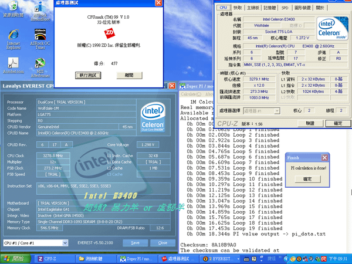Switch to the folder window taskbar button
Image resolution: width=352 pixels, height=264 pixels.
coord(96,259)
